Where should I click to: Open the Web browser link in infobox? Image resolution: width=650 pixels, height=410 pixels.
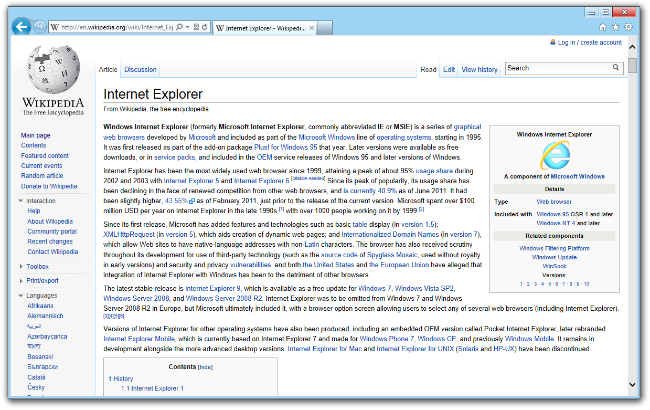554,202
